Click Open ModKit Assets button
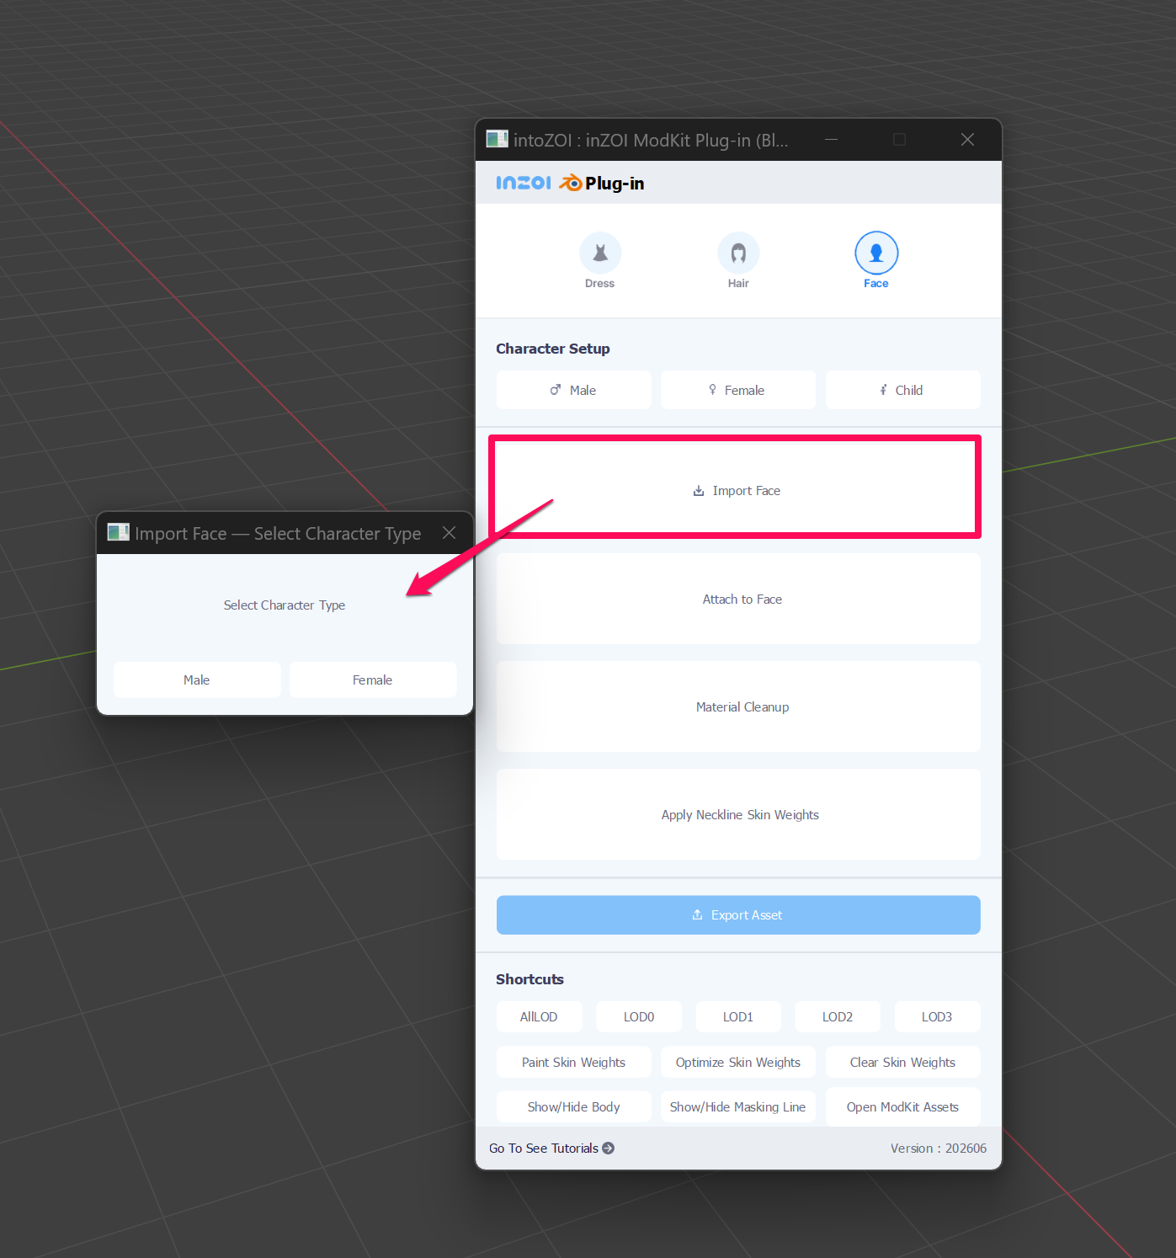Viewport: 1176px width, 1258px height. click(x=902, y=1106)
